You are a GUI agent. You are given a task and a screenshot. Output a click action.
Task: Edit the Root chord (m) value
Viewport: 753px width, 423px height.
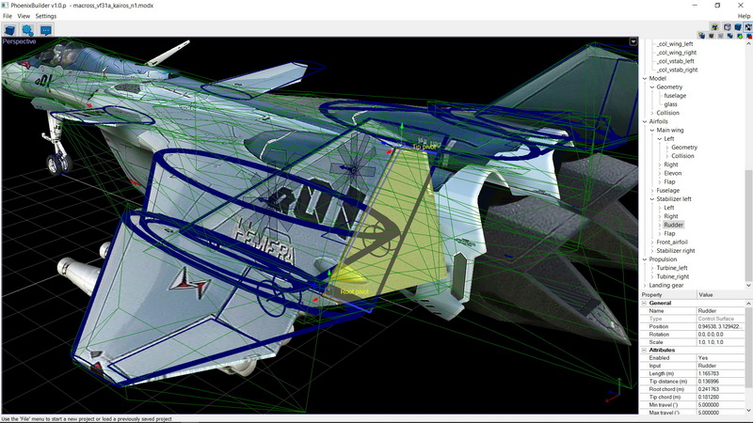click(x=720, y=389)
